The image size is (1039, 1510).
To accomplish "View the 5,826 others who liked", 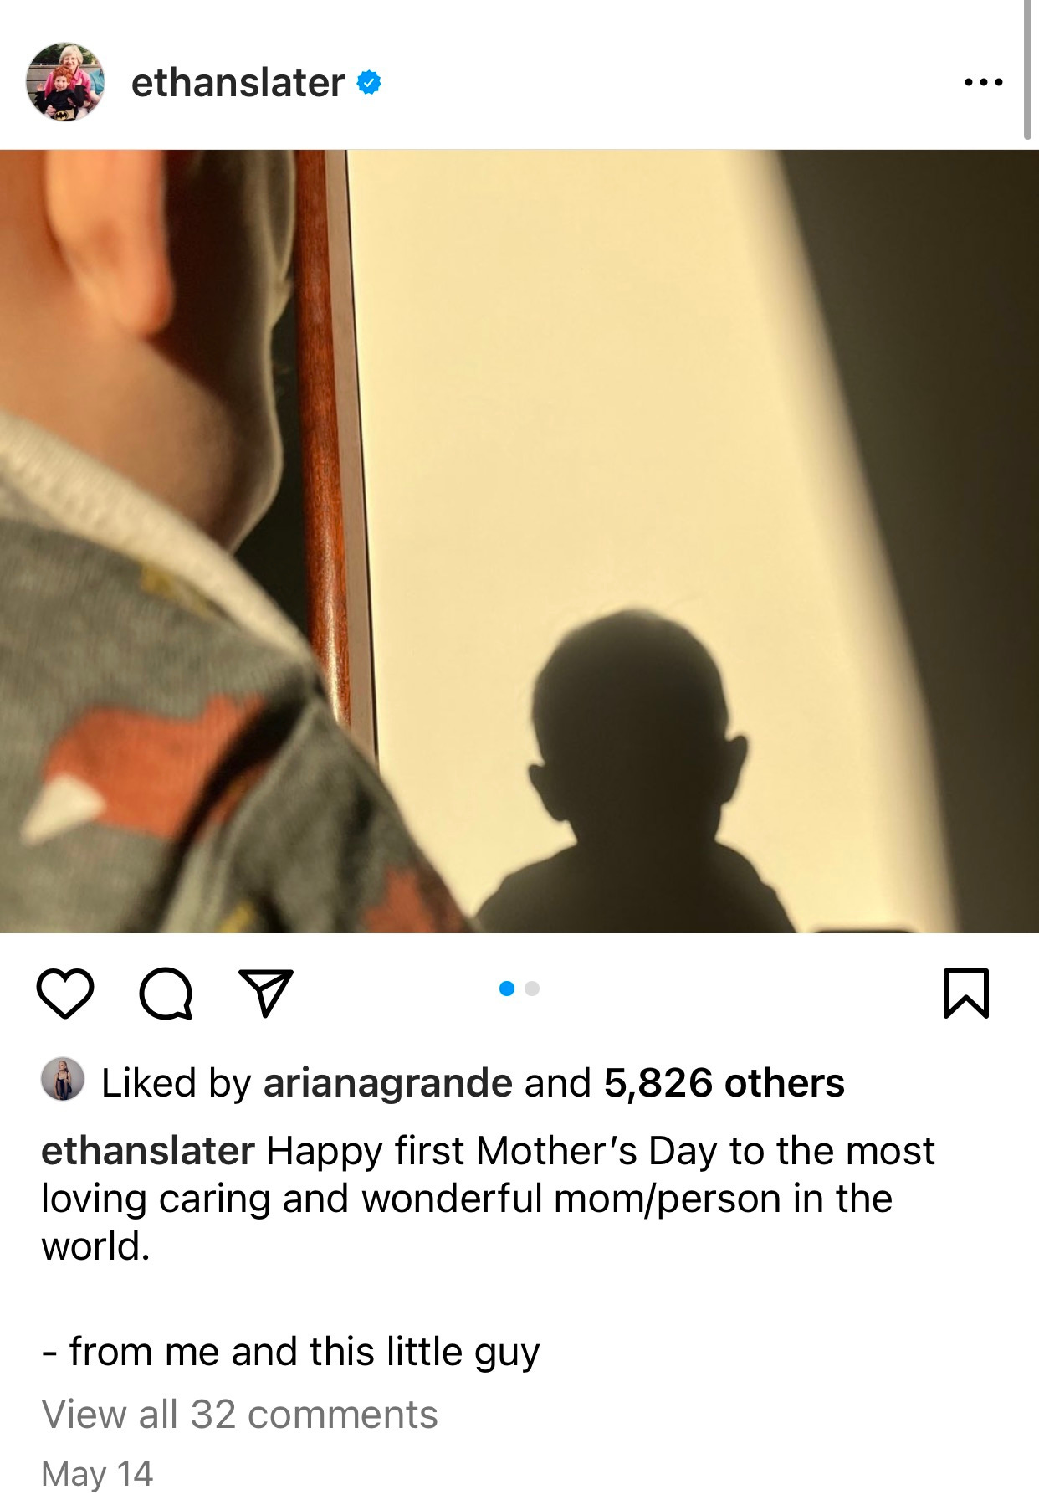I will click(724, 1083).
